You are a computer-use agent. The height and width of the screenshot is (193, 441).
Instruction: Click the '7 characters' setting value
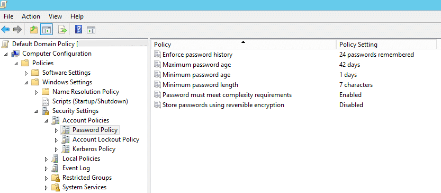[x=356, y=85]
